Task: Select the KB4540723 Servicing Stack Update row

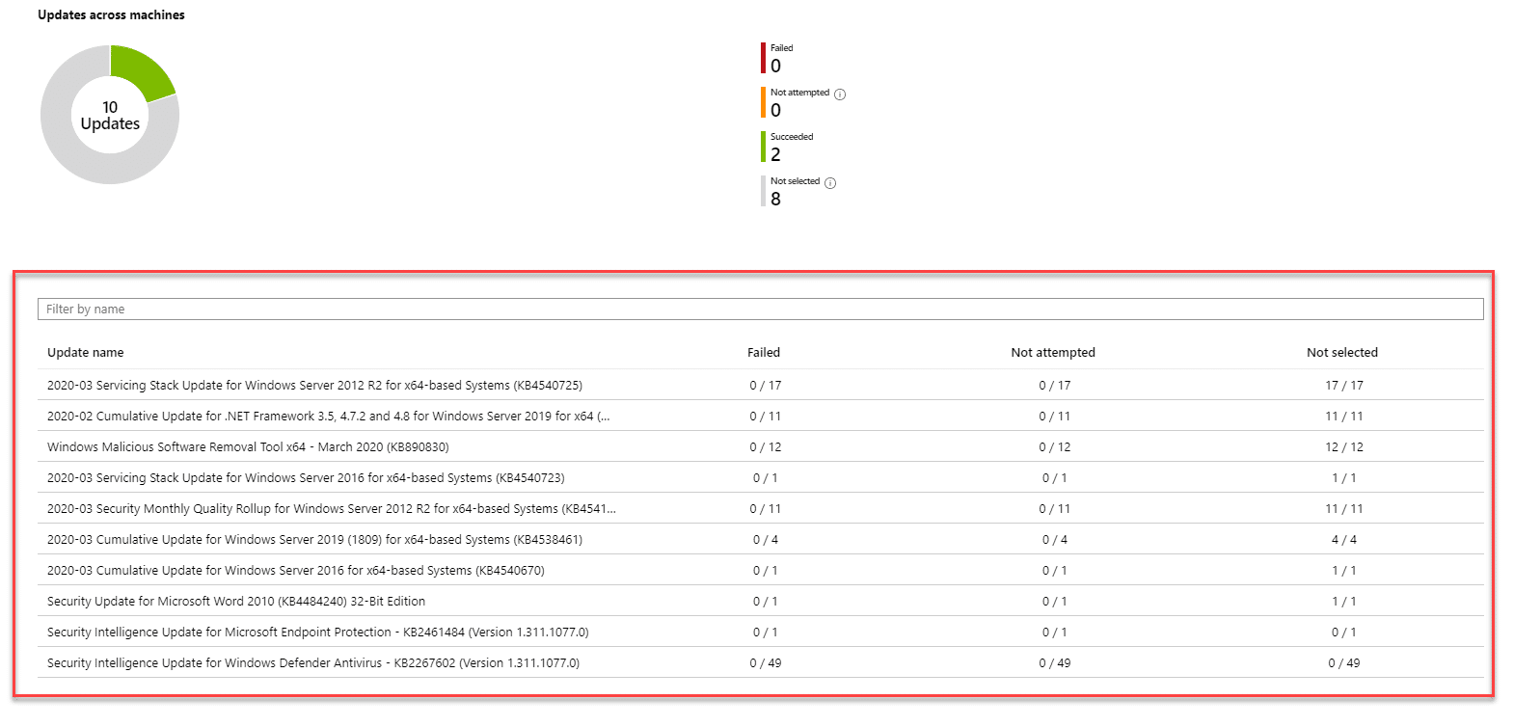Action: click(x=760, y=477)
